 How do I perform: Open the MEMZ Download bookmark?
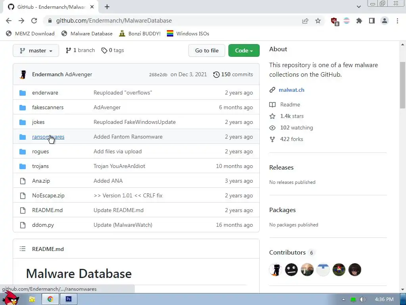(30, 34)
